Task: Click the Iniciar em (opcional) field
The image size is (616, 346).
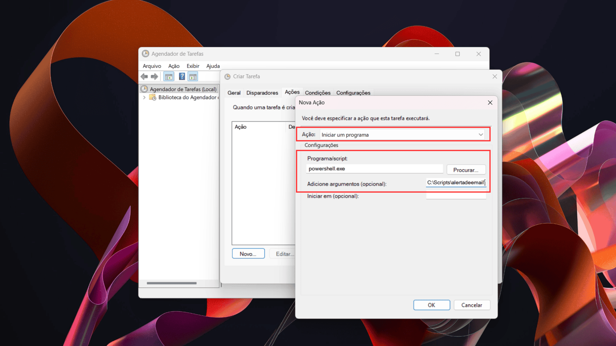Action: point(456,196)
